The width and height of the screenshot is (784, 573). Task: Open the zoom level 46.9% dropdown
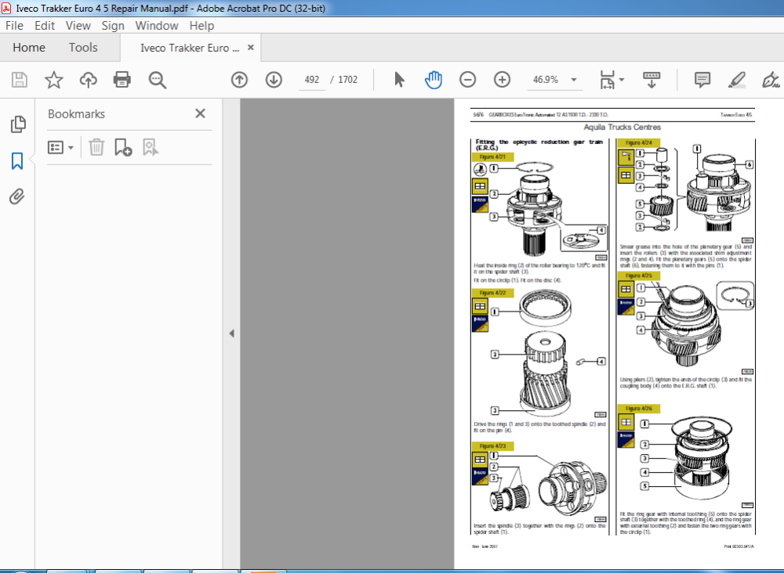[574, 80]
